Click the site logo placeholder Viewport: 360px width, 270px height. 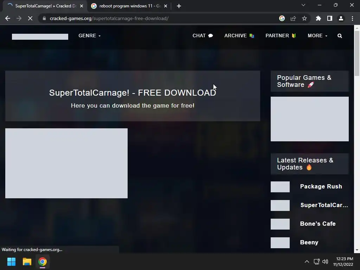pos(40,37)
